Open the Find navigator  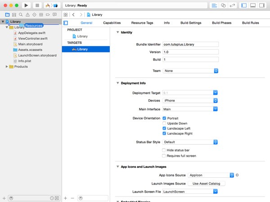[x=21, y=15]
